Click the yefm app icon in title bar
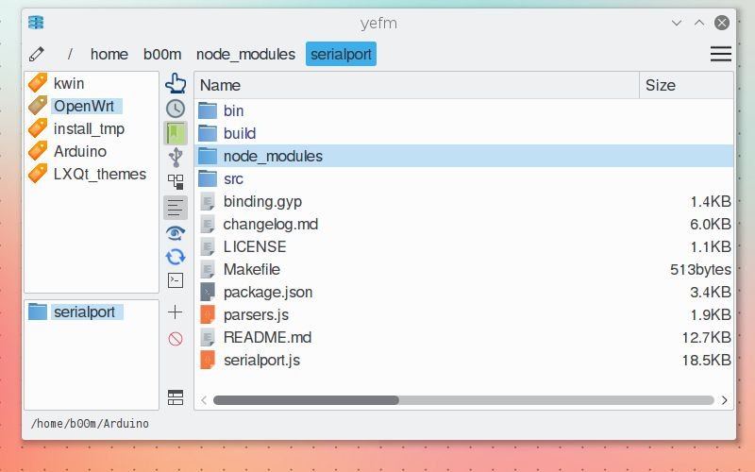Screen dimensions: 755x472 (36, 23)
